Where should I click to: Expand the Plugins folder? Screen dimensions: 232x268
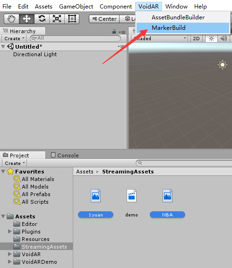coord(10,232)
